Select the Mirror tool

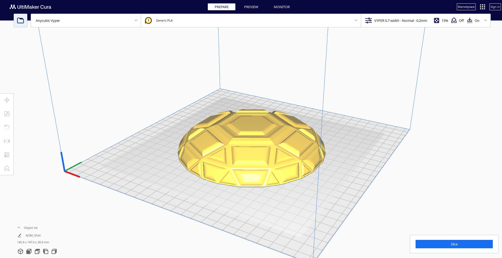click(7, 141)
